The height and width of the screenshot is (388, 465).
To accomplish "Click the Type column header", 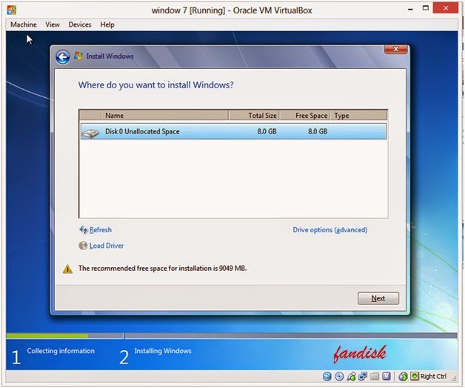I will [359, 115].
